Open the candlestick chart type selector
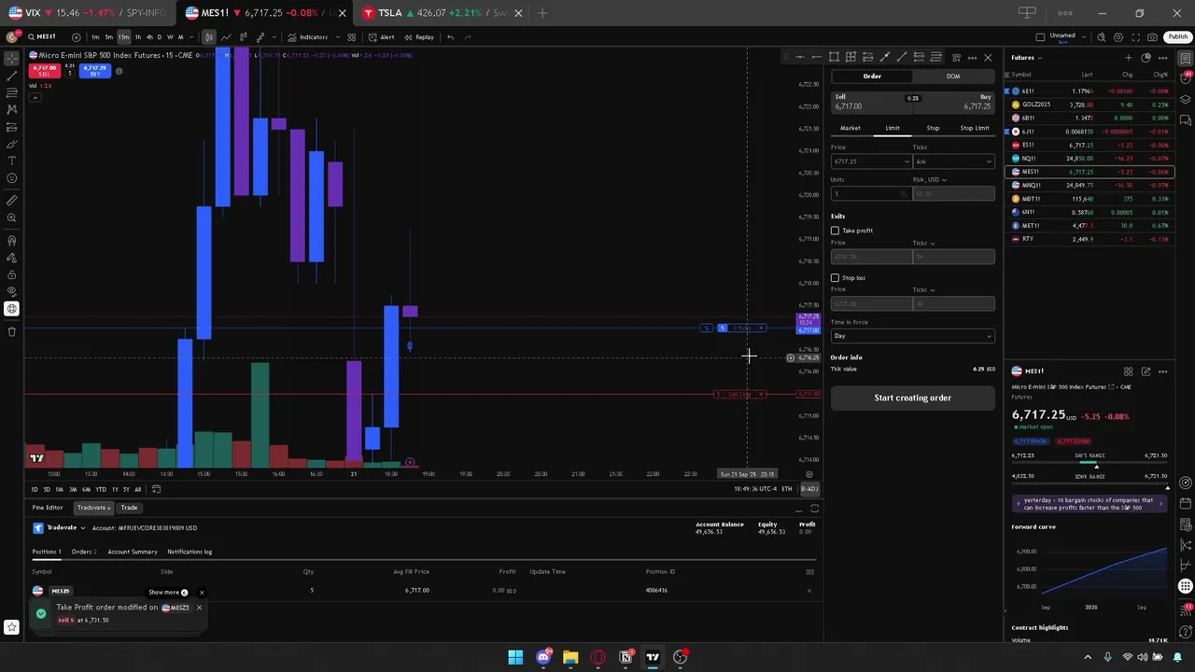Viewport: 1195px width, 672px height. pyautogui.click(x=209, y=37)
